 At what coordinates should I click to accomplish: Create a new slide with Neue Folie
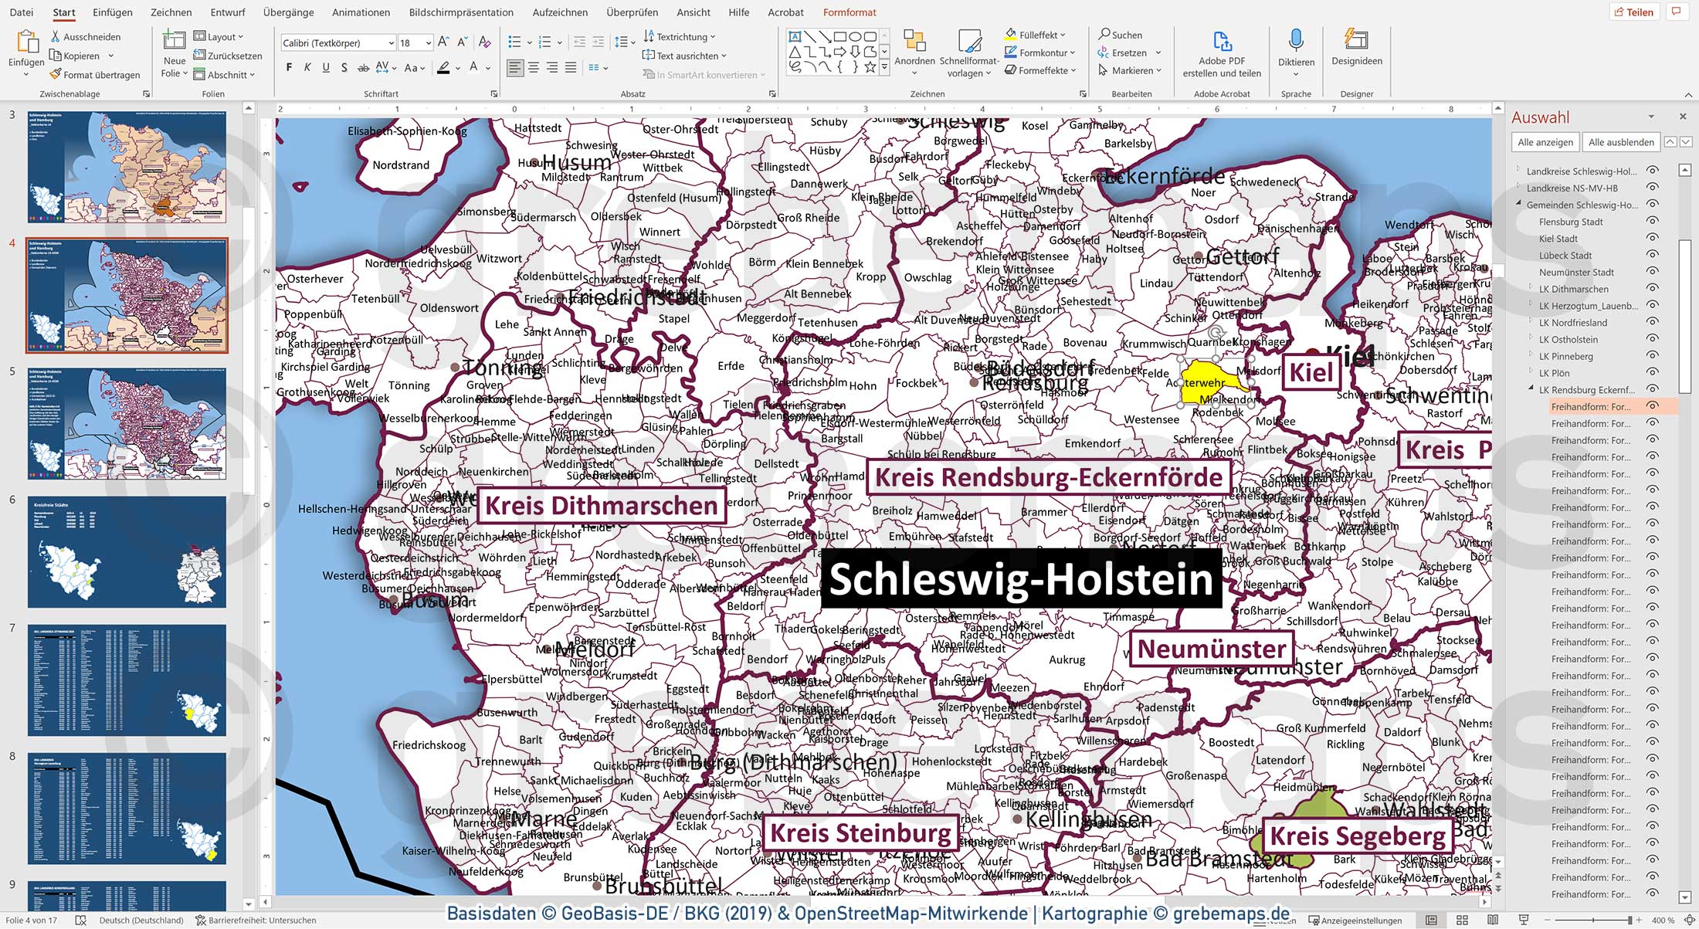coord(175,53)
